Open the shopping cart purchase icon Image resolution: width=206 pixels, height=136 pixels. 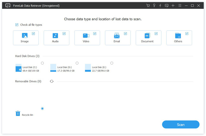tap(148, 6)
